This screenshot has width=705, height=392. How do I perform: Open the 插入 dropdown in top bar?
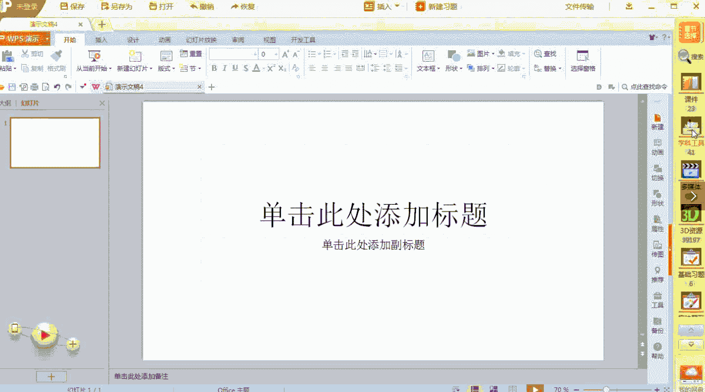coord(382,7)
